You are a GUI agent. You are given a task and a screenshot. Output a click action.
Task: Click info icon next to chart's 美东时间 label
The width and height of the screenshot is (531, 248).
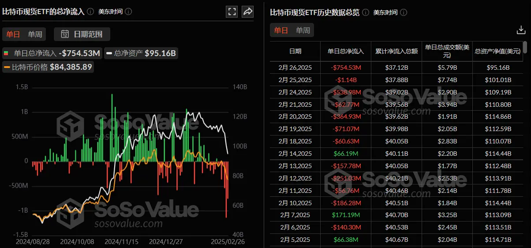pyautogui.click(x=128, y=11)
